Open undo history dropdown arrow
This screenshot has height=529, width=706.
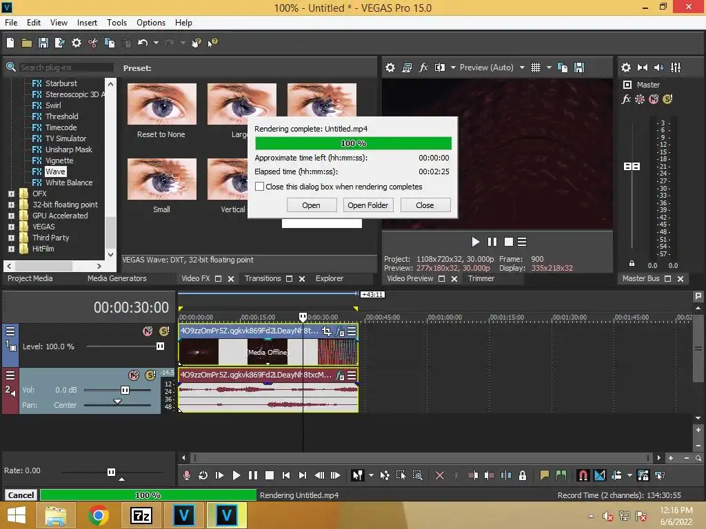tap(156, 43)
